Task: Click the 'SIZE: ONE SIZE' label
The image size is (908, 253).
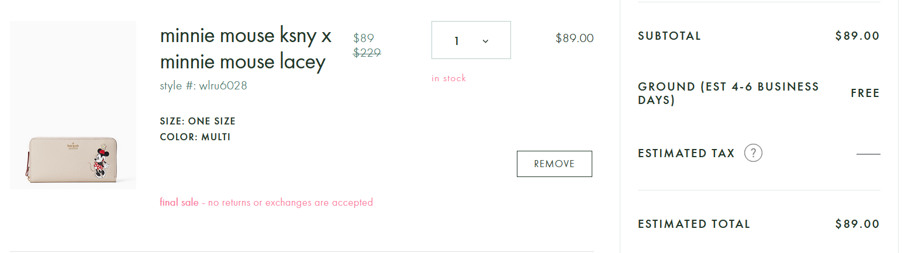Action: (x=198, y=122)
